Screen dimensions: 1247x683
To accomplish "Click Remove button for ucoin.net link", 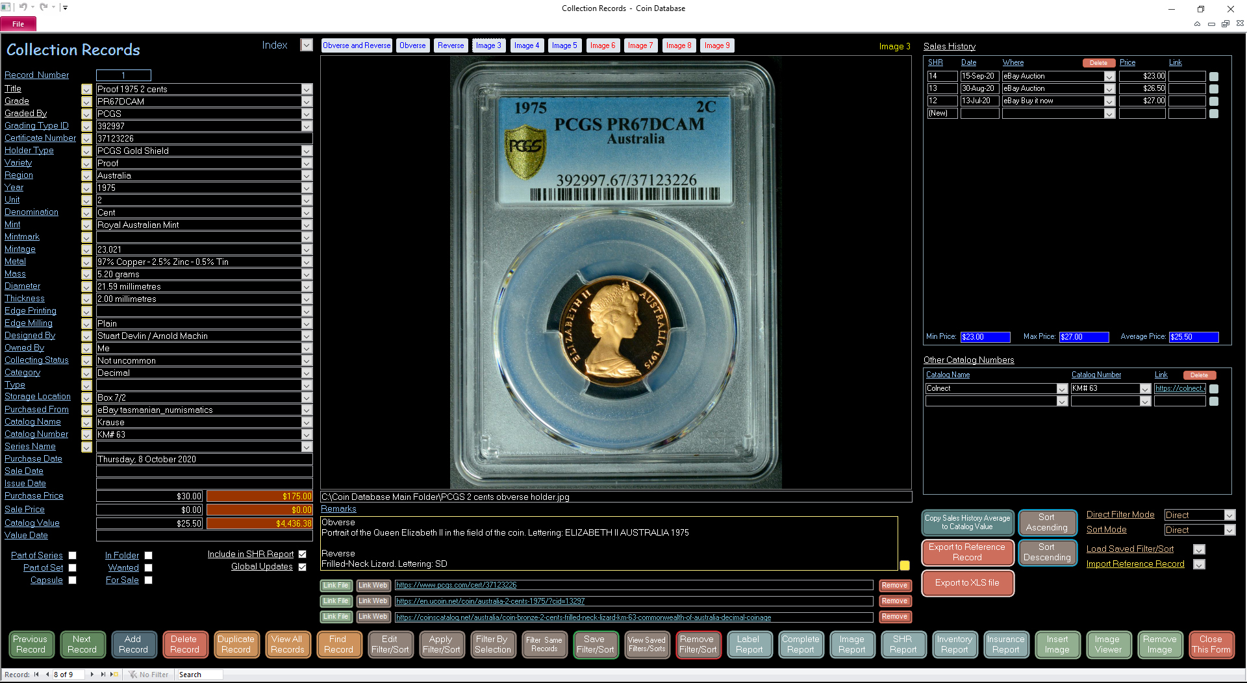I will click(894, 601).
